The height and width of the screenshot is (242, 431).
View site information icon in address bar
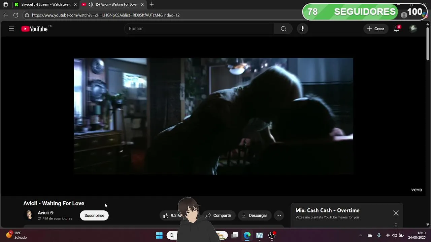(x=27, y=15)
